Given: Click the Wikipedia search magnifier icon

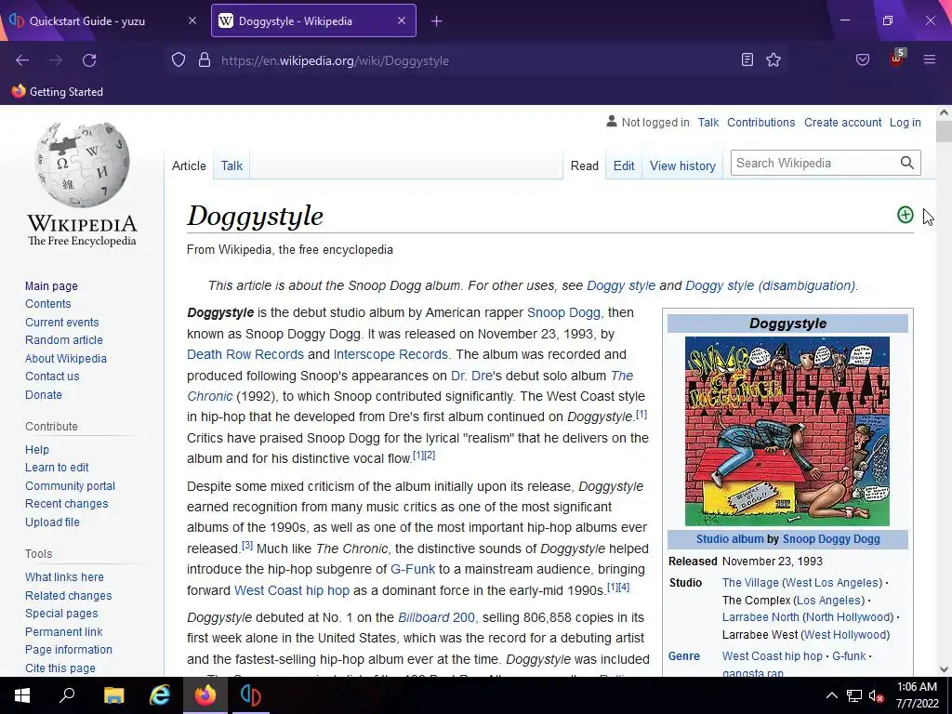Looking at the screenshot, I should (x=906, y=163).
